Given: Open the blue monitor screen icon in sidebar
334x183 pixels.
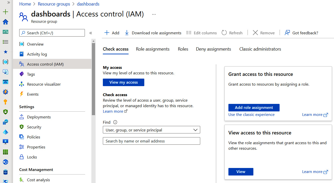Looking at the screenshot, I should [x=5, y=142].
